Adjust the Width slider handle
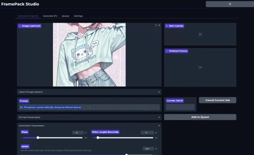254x155 pixels. point(127,154)
